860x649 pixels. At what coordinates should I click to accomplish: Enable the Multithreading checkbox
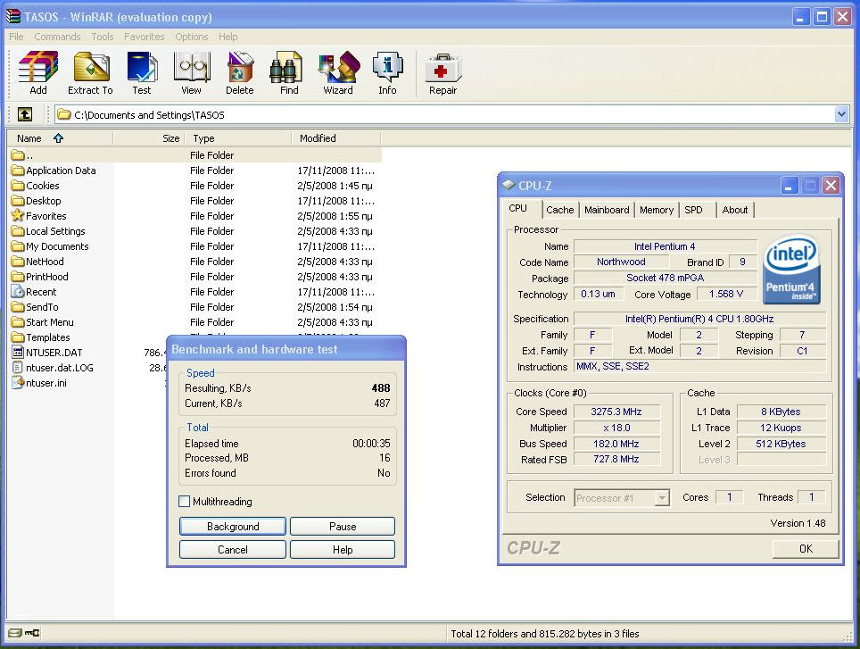(x=185, y=502)
